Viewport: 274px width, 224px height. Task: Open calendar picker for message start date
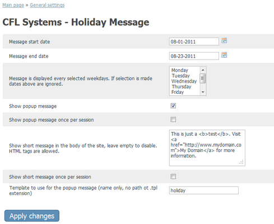coord(224,40)
